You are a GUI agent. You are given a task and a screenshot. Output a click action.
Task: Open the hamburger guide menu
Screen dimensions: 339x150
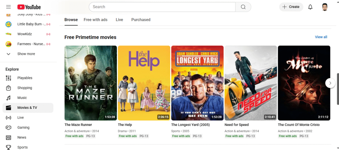[x=9, y=7]
